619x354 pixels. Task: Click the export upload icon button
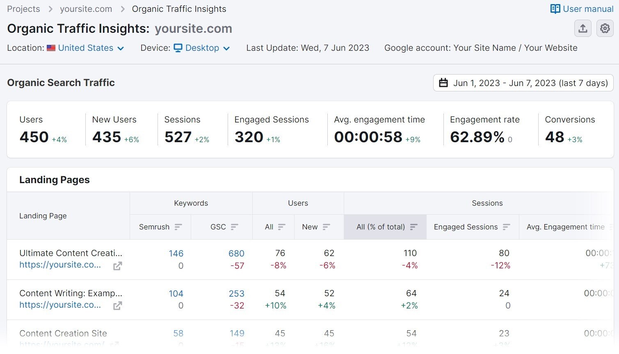pyautogui.click(x=582, y=29)
